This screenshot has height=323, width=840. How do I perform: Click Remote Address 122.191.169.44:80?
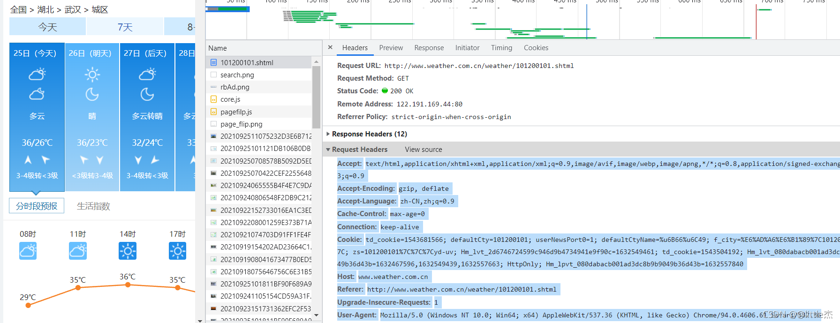pos(429,105)
